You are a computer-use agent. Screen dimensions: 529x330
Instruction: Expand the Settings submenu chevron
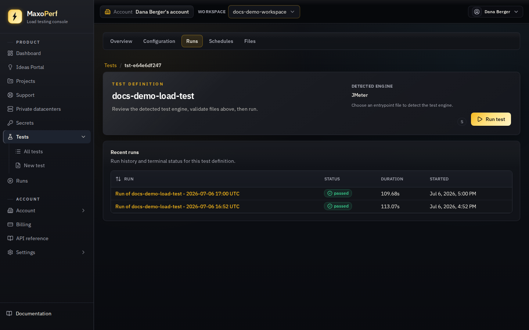coord(83,252)
